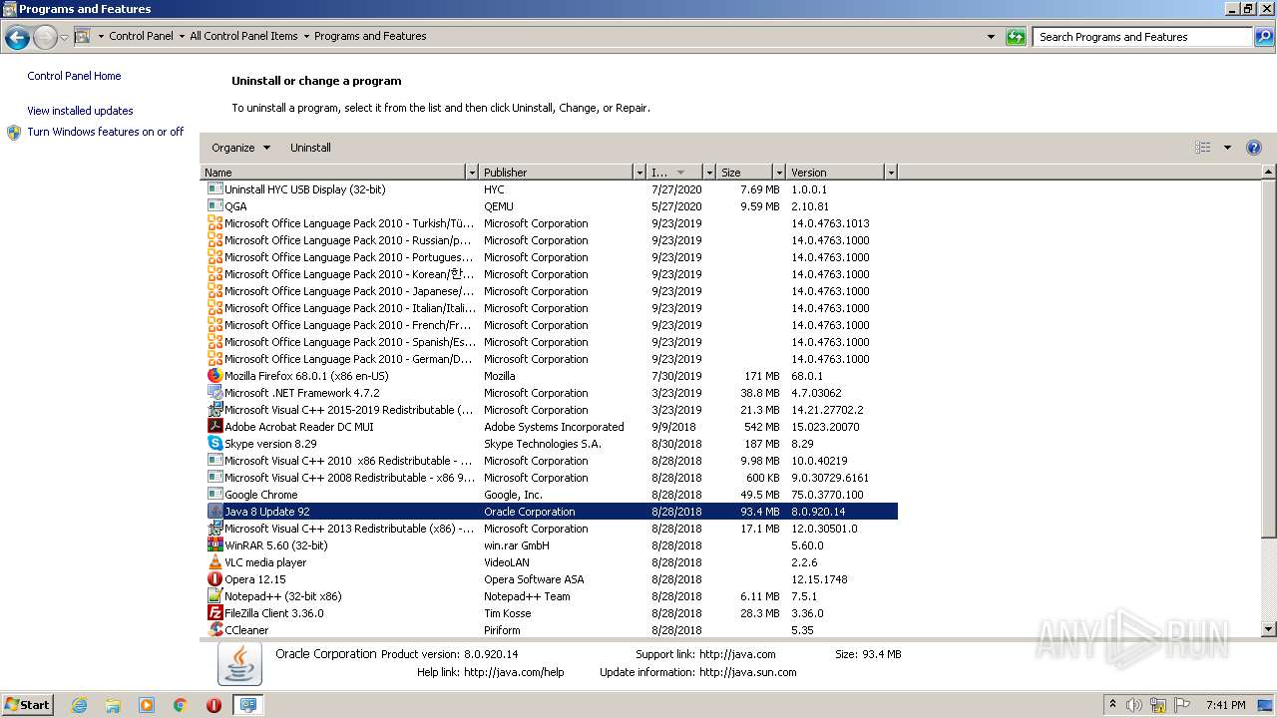Viewport: 1277px width, 718px height.
Task: Open Internet Explorer from the taskbar
Action: pyautogui.click(x=79, y=705)
